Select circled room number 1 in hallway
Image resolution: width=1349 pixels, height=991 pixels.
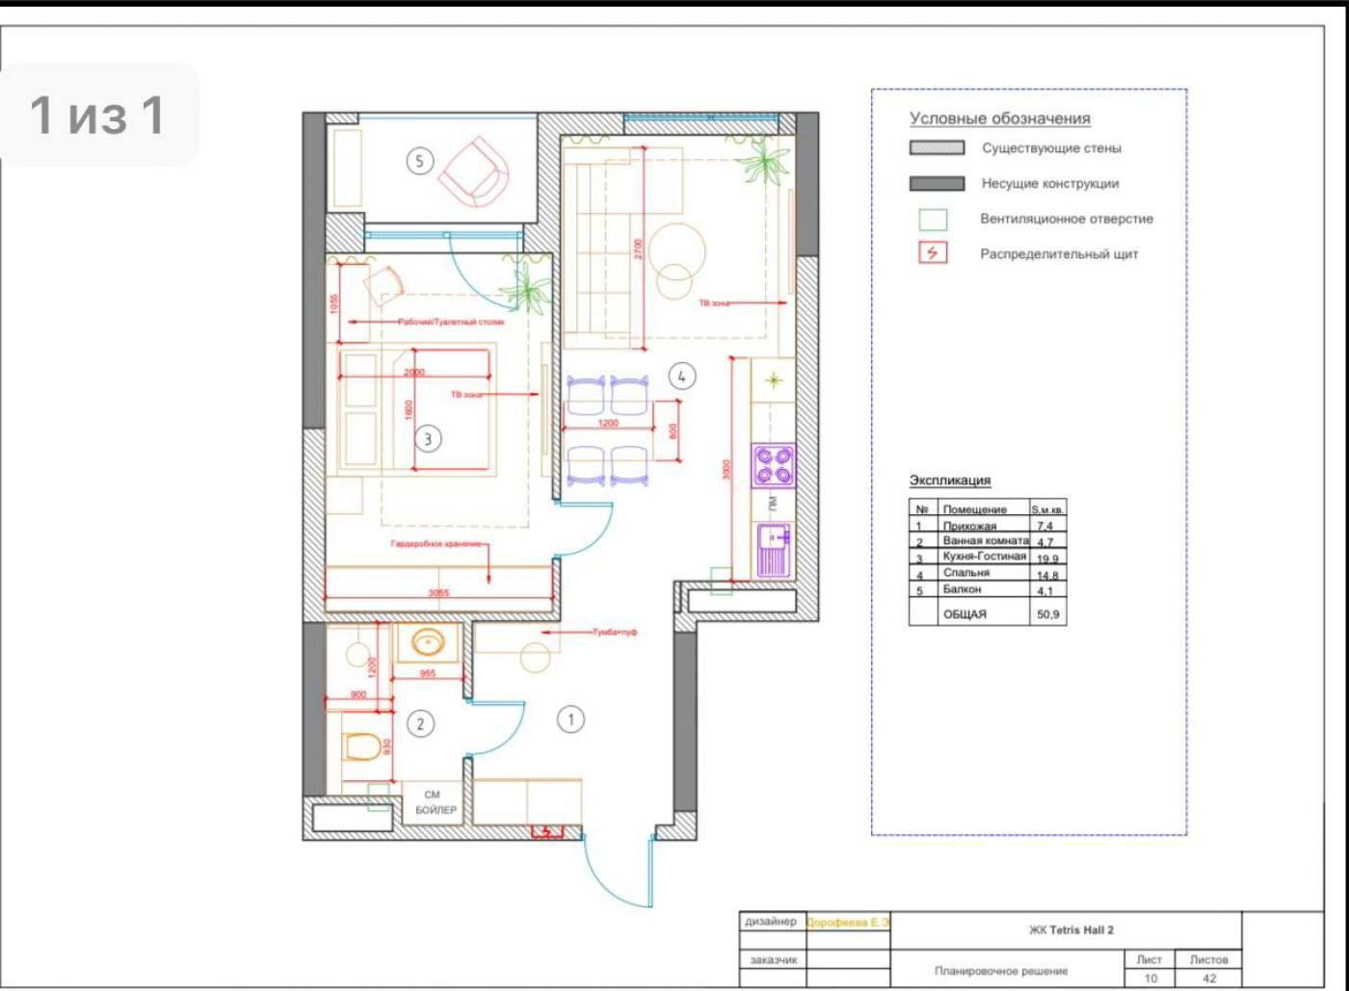coord(570,719)
